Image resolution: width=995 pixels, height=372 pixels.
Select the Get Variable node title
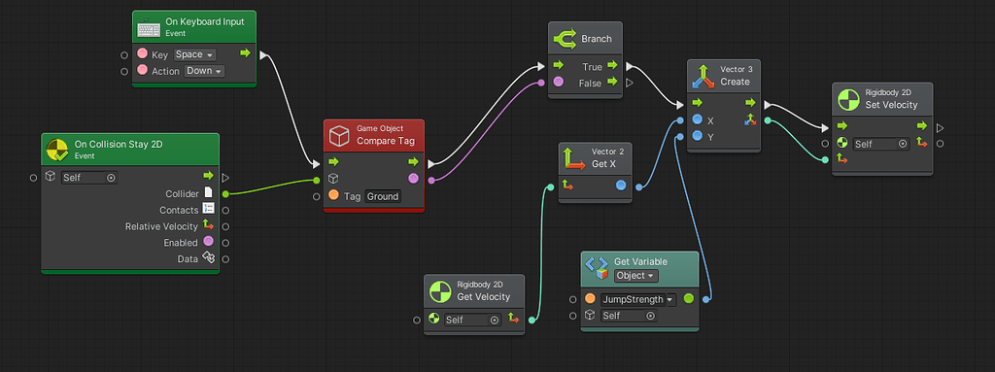click(641, 261)
